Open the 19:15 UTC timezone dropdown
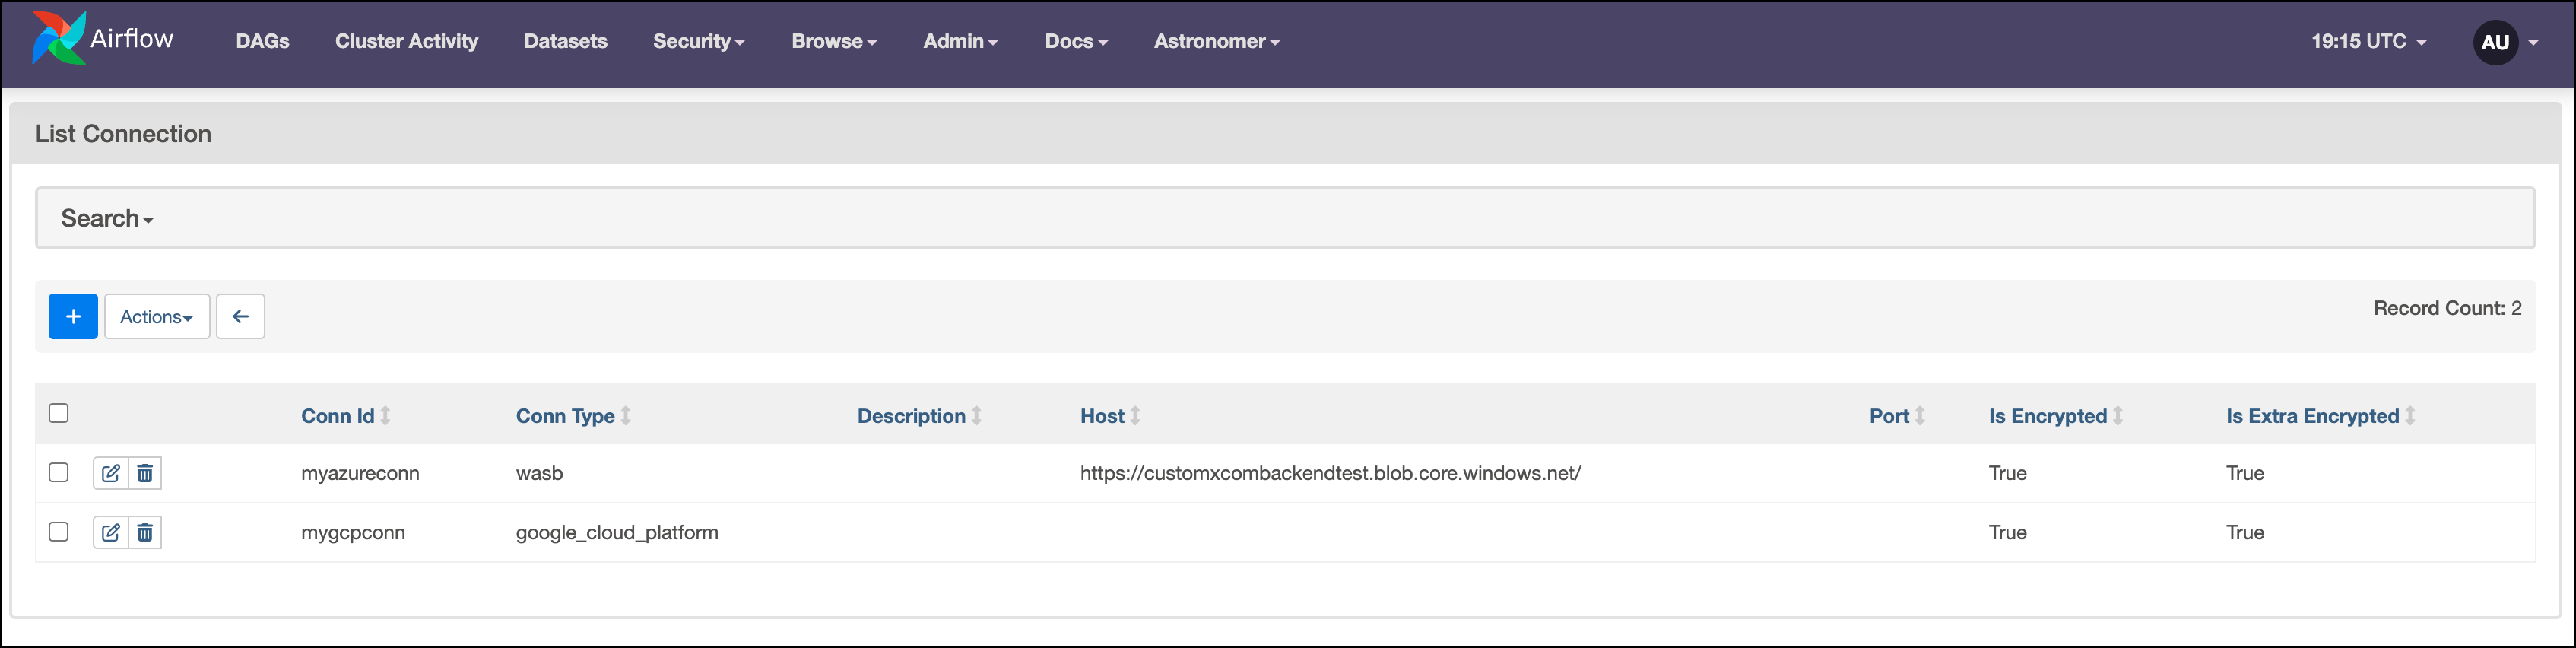2576x648 pixels. [x=2368, y=41]
